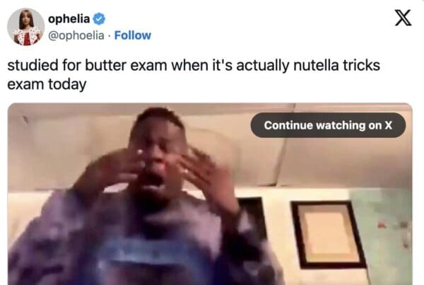Click the dot separator before Follow
Screen dimensions: 424x285
110,35
